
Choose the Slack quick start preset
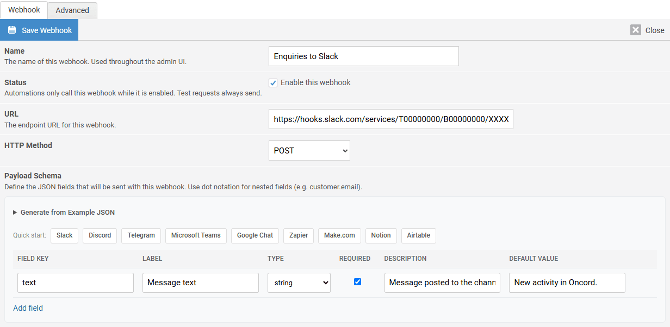(64, 235)
